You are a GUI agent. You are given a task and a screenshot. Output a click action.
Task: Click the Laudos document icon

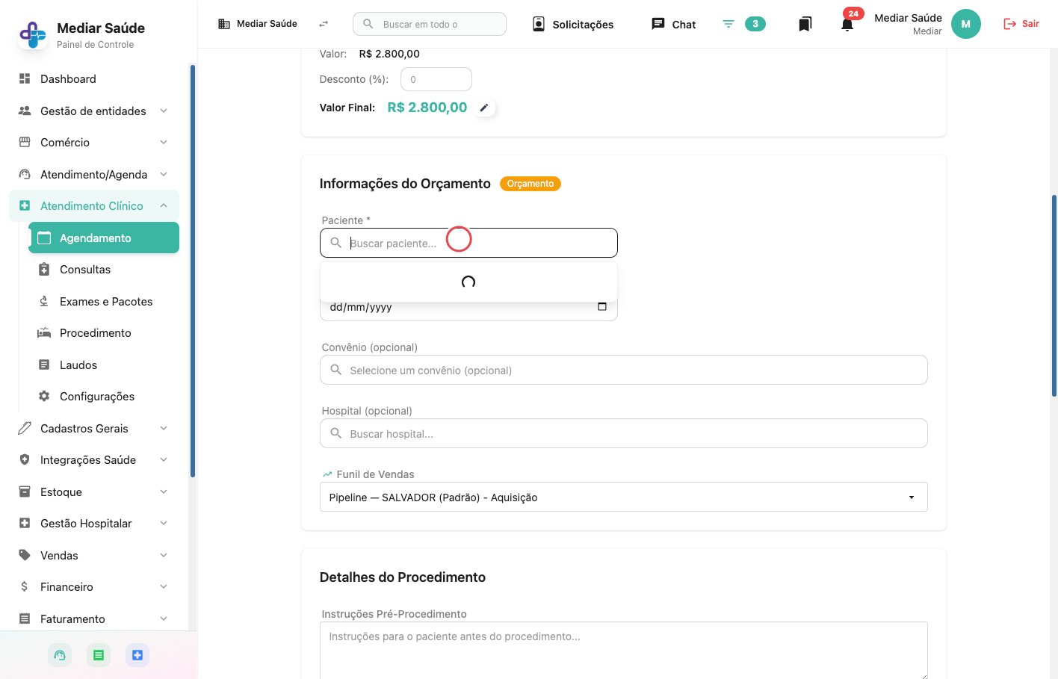(44, 365)
